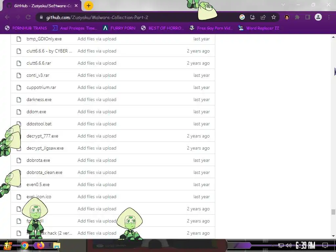This screenshot has width=336, height=252.
Task: Click the Google G icon in address bar
Action: [242, 17]
